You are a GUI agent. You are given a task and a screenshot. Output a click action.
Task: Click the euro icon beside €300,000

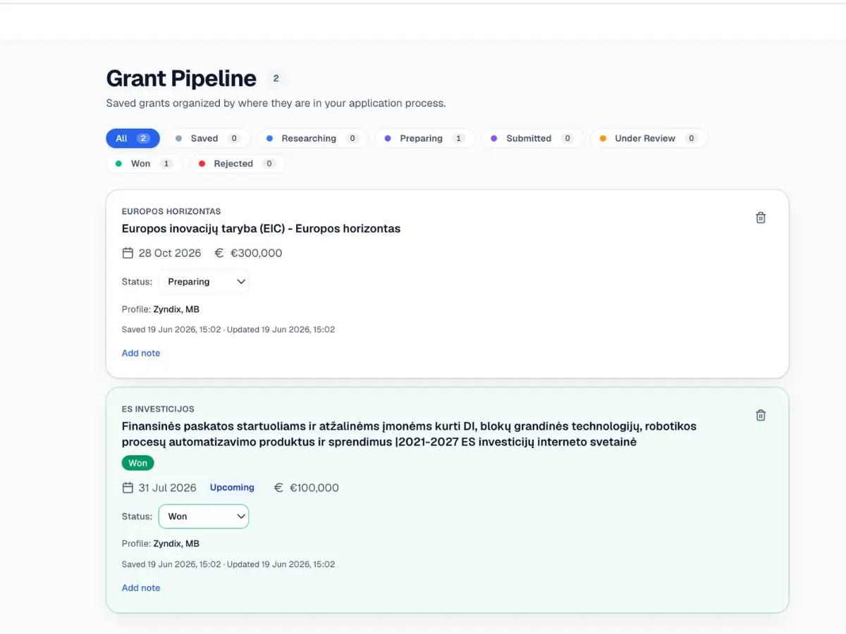pyautogui.click(x=219, y=253)
